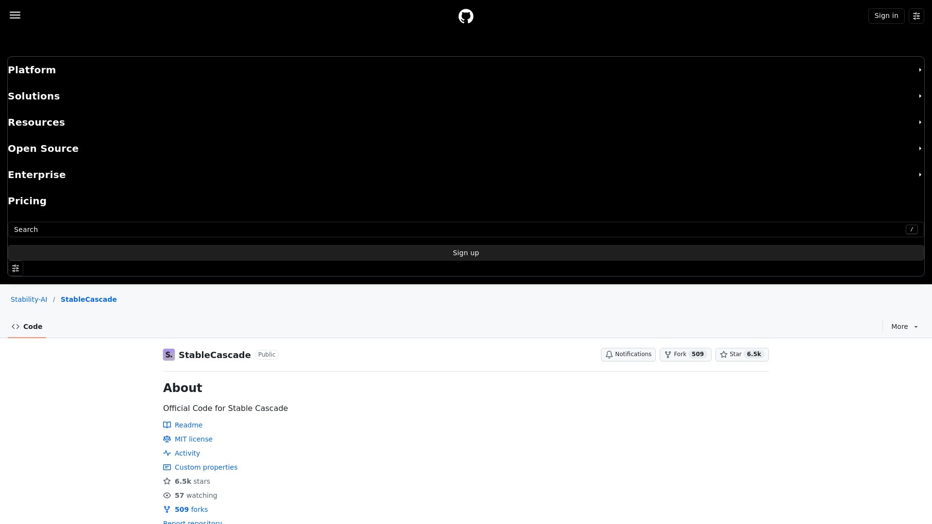Expand the Open Source menu section
The image size is (932, 524).
click(x=466, y=148)
